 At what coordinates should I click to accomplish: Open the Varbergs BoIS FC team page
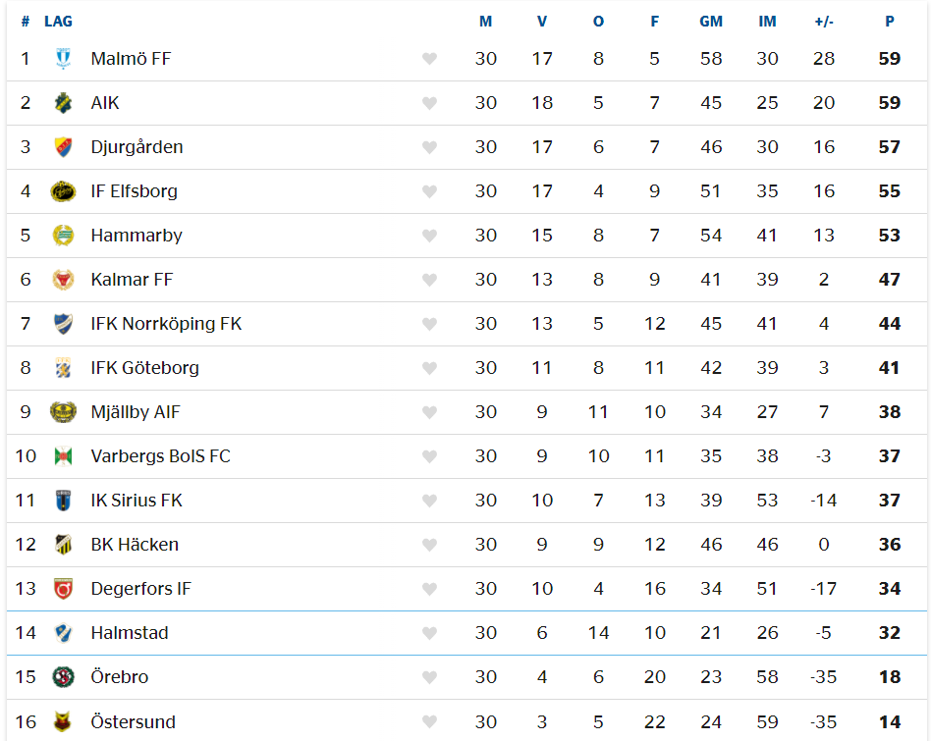pyautogui.click(x=160, y=456)
